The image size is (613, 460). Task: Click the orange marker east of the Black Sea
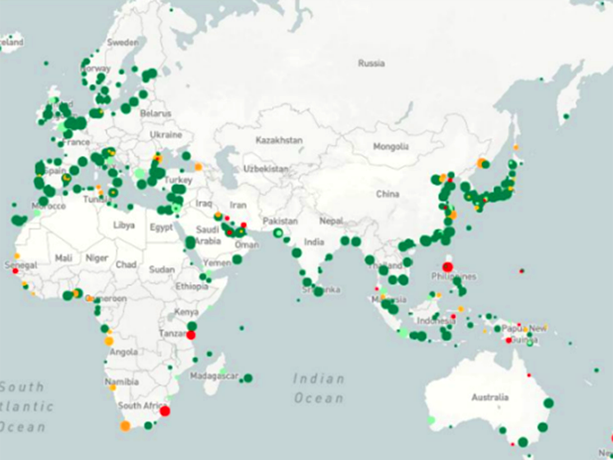click(198, 167)
